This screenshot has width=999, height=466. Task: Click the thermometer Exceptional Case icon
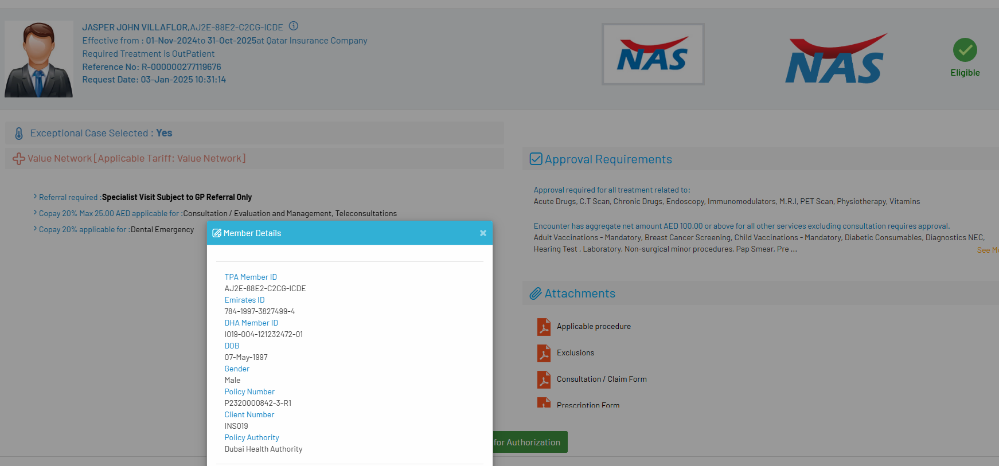(x=19, y=134)
